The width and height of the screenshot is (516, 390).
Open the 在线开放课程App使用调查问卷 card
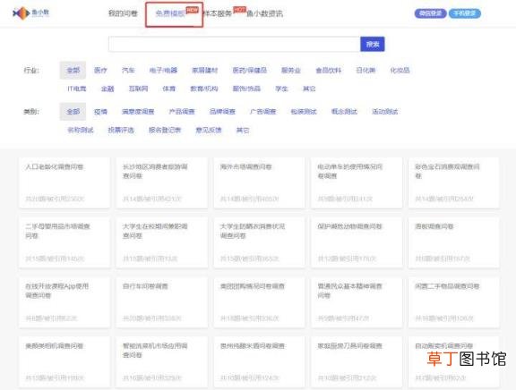pos(64,302)
